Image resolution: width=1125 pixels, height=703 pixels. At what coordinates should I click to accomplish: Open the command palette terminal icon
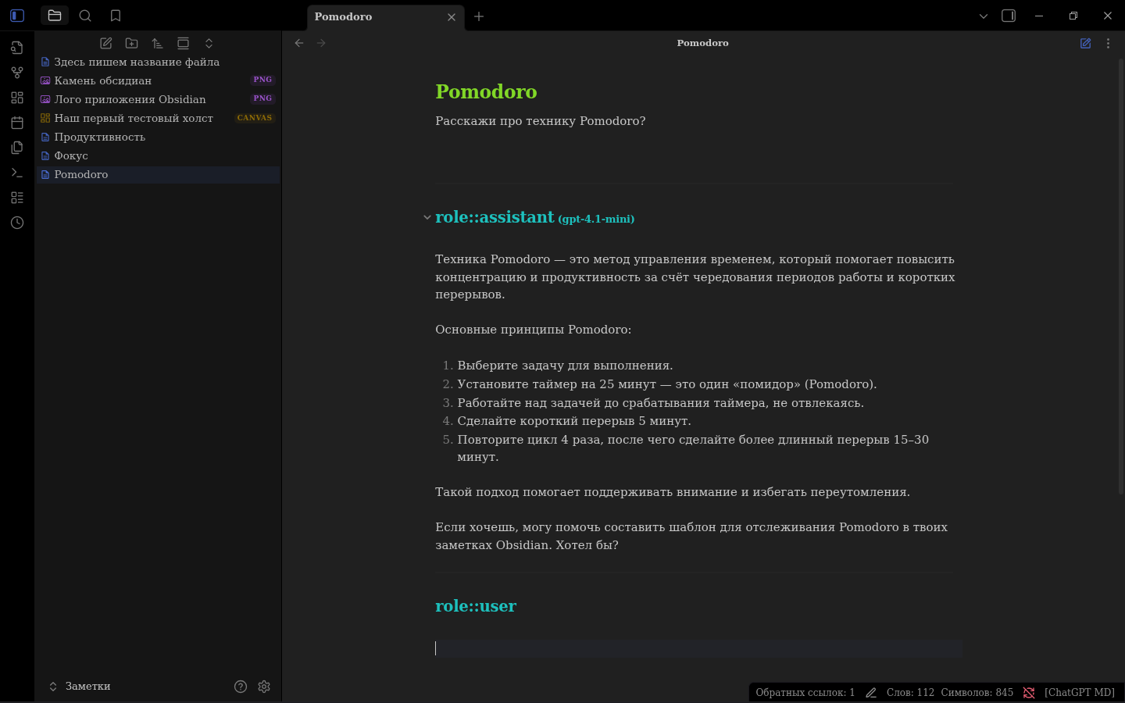click(x=17, y=173)
